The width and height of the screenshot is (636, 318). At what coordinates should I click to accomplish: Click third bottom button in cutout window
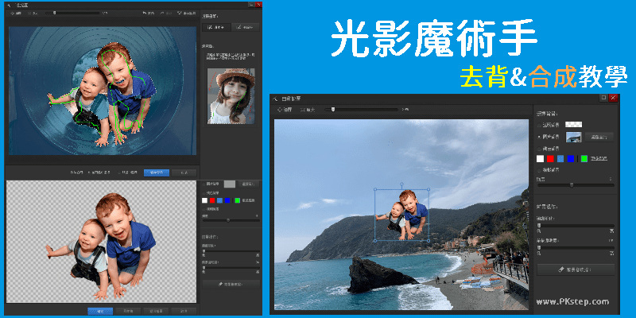point(156,311)
